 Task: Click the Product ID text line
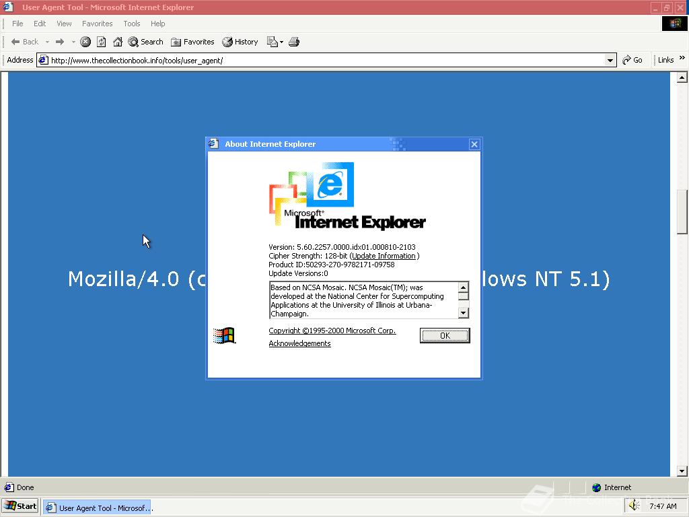pos(331,265)
